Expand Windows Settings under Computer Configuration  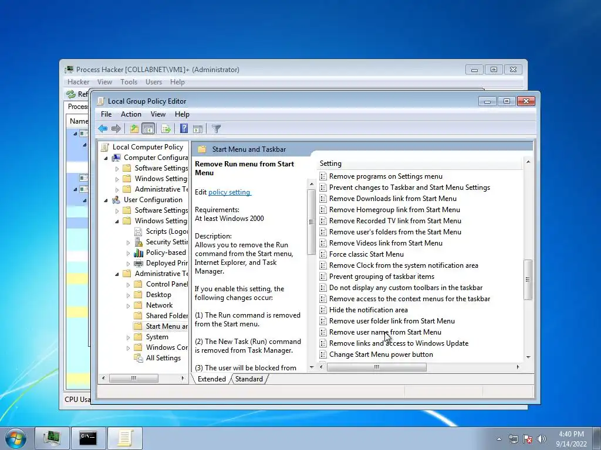[117, 179]
